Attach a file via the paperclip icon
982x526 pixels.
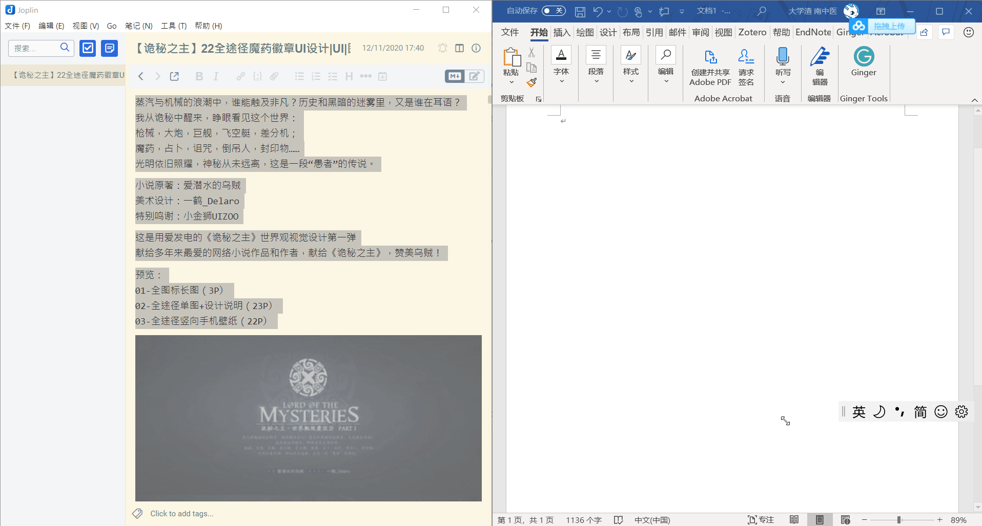tap(274, 76)
